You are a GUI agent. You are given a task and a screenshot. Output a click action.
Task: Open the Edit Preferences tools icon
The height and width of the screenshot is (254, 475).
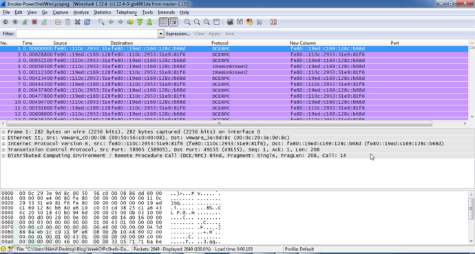click(x=260, y=22)
